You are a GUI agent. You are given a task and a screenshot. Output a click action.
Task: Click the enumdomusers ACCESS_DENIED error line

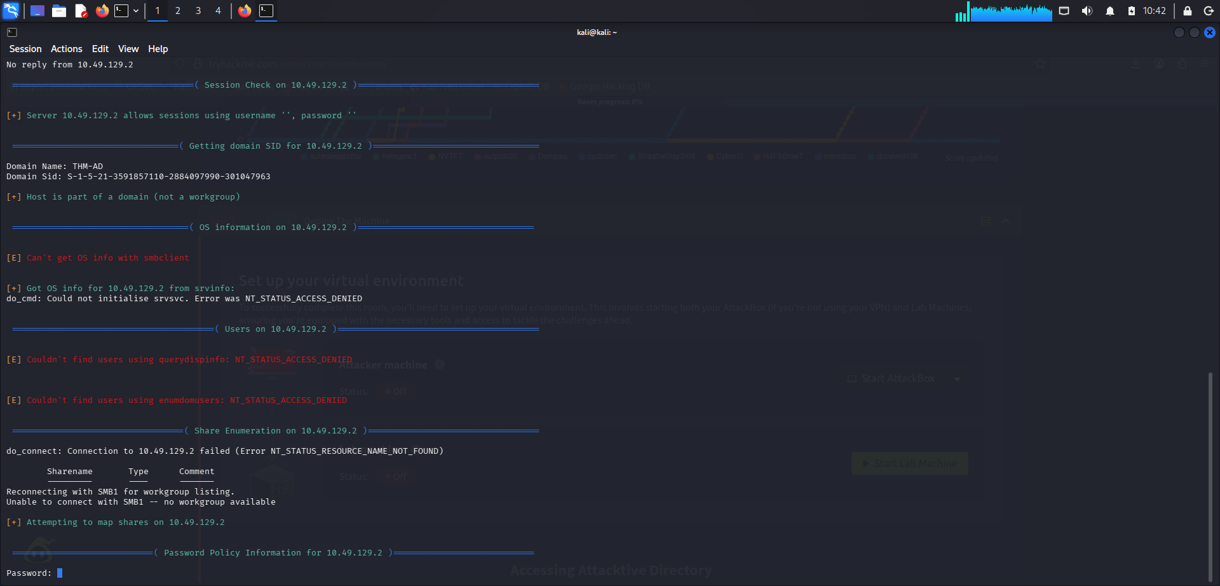click(177, 400)
